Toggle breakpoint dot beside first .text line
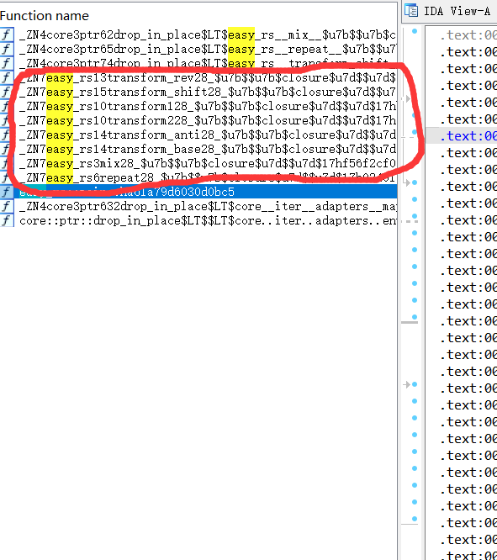 pyautogui.click(x=415, y=31)
